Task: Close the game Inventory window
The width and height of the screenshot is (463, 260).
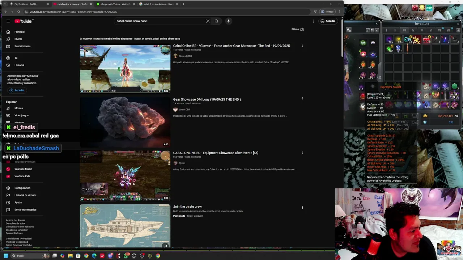Action: 458,24
